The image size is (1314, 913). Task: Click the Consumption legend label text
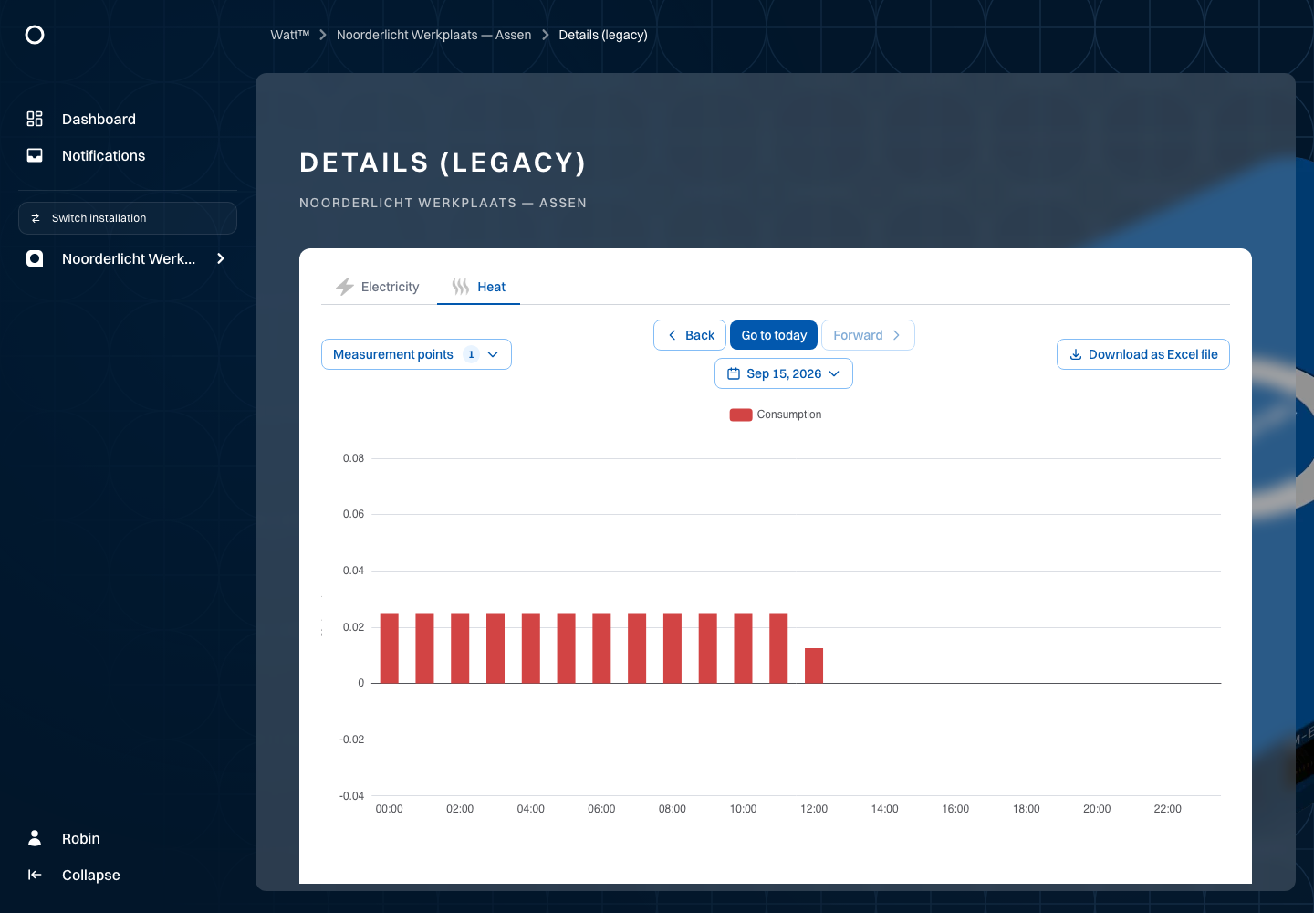tap(789, 415)
